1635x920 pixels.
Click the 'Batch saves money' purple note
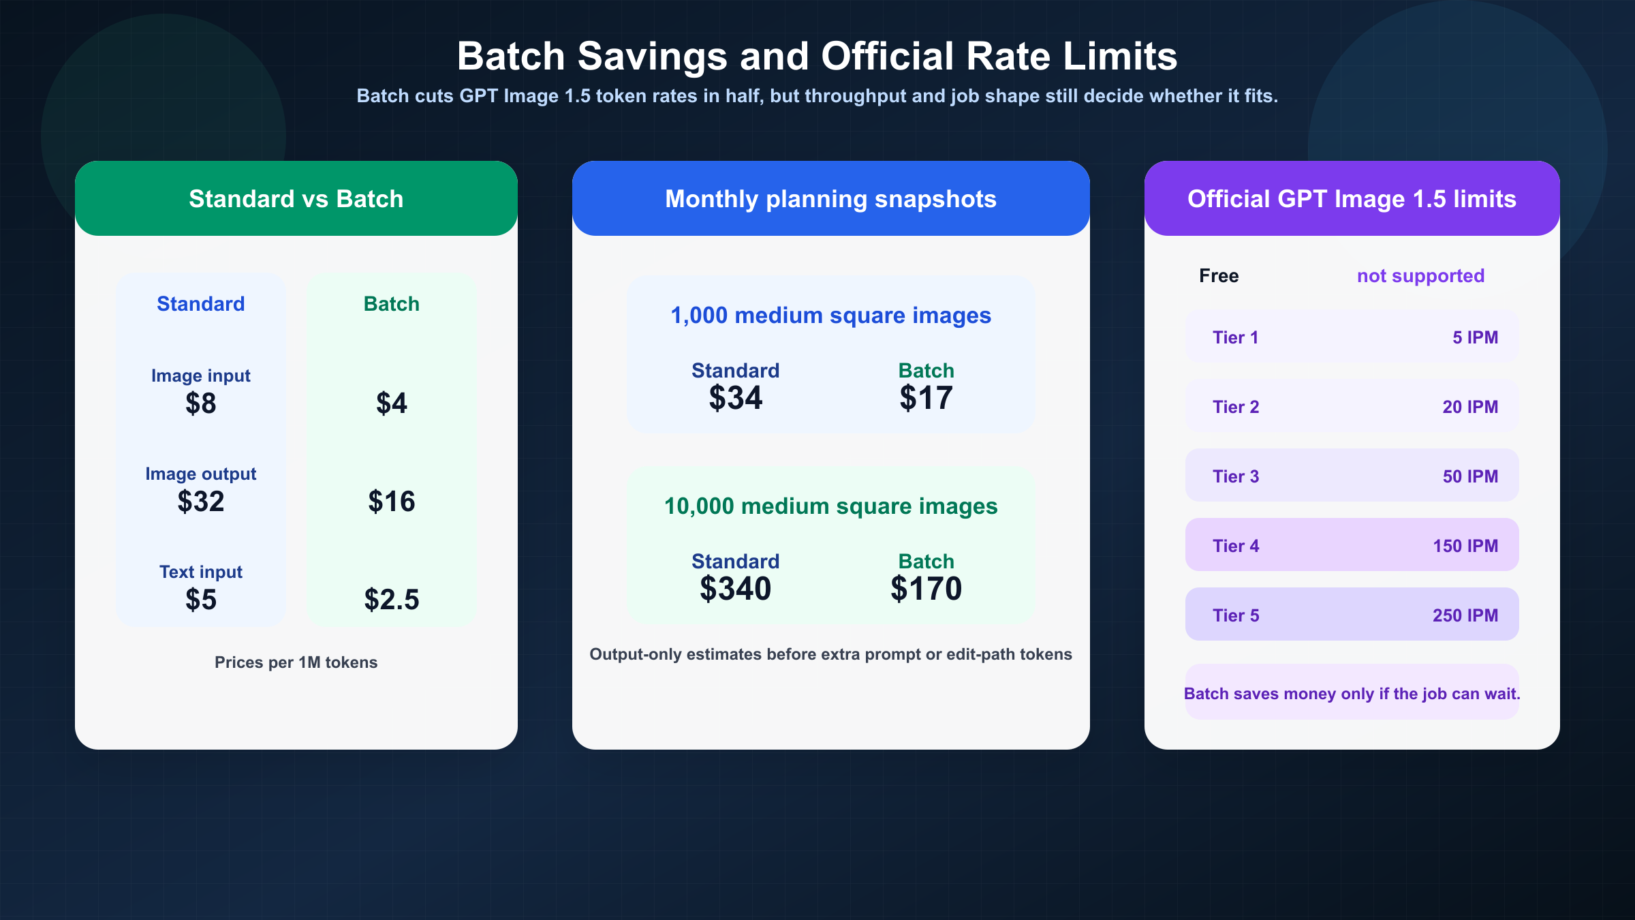(x=1352, y=694)
